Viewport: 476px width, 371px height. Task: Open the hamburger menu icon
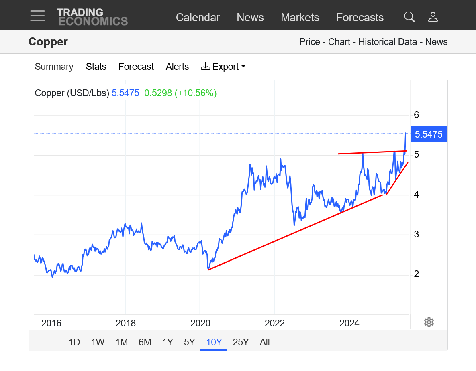tap(38, 16)
